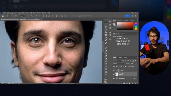Screen dimensions: 171x96
Task: Click the blue Share button
Action: 128,16
